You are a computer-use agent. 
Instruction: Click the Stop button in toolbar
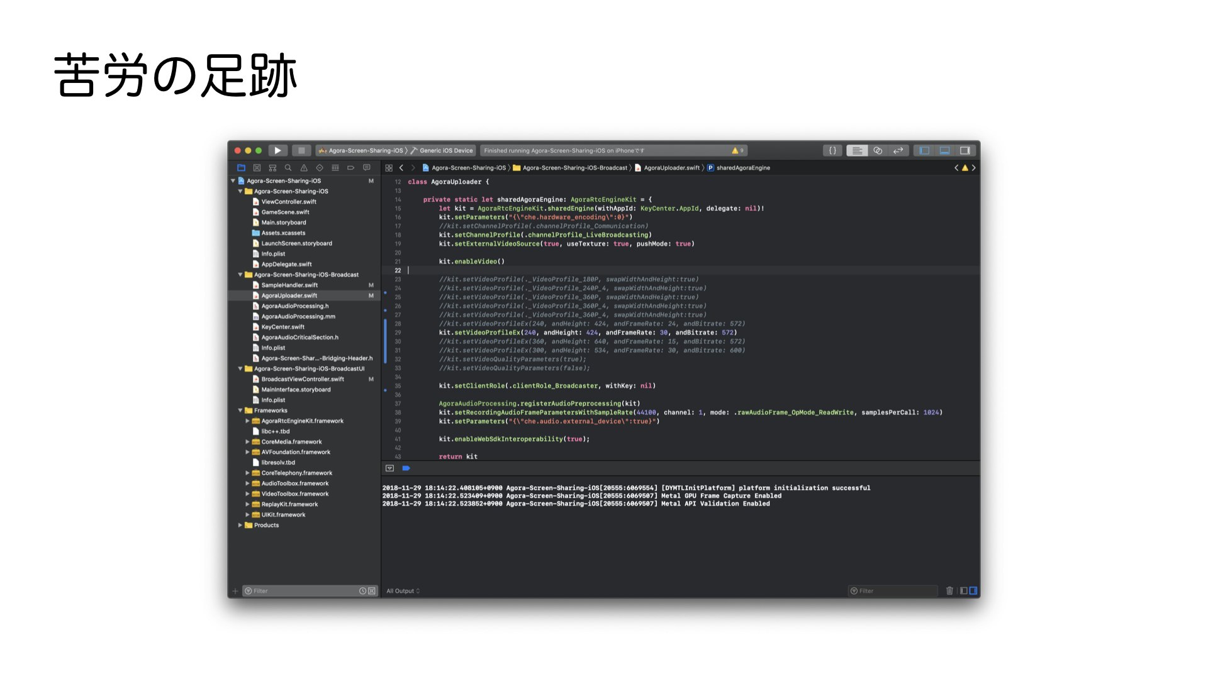pos(301,151)
